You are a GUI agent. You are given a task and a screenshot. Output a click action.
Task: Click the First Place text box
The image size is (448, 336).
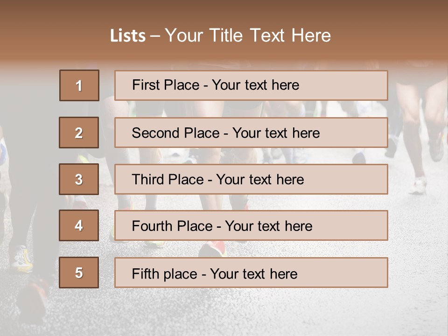tap(251, 85)
